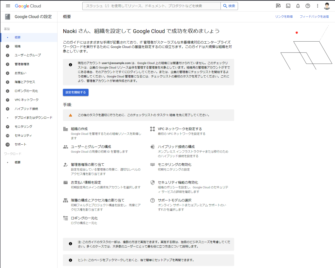Click the ロギングの一元化 list icon
The width and height of the screenshot is (335, 268).
click(66, 218)
